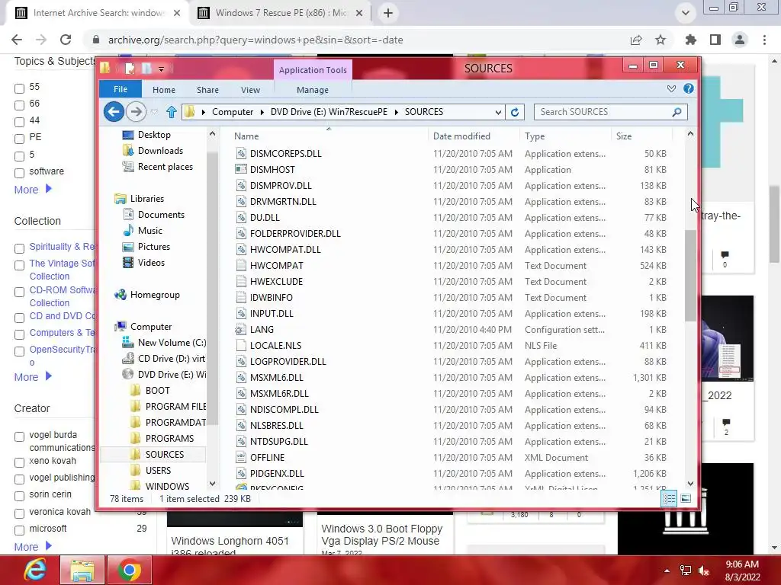Open the Videos library icon
The image size is (781, 585).
pos(128,263)
